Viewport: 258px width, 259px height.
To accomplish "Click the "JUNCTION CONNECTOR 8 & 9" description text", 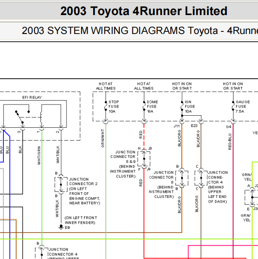I will pyautogui.click(x=123, y=157).
